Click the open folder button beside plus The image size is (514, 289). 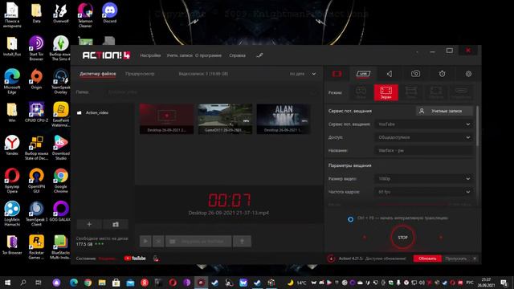116,225
